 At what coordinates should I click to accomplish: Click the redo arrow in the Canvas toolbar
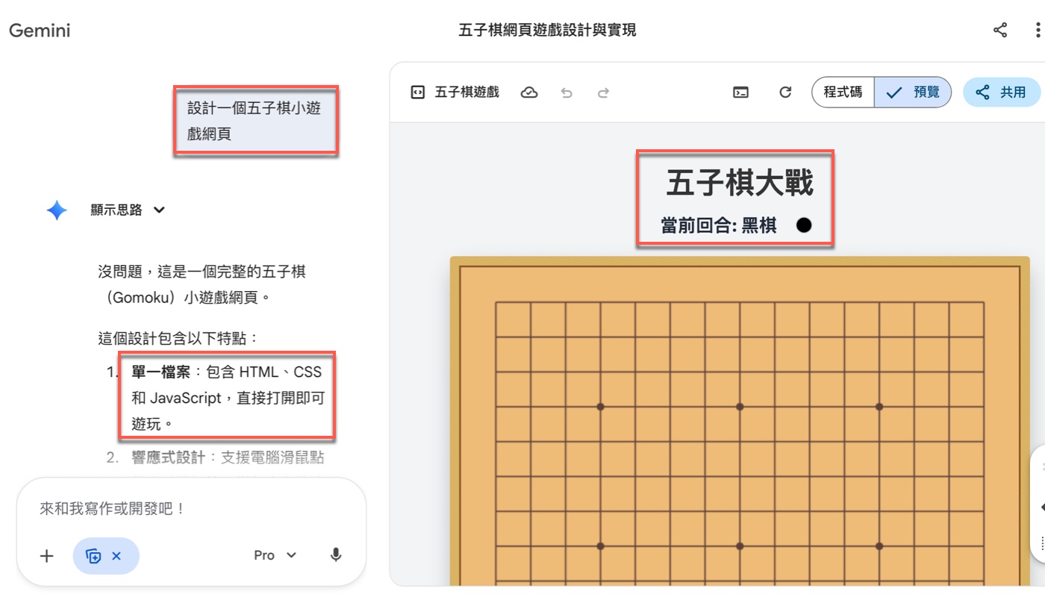[x=605, y=91]
